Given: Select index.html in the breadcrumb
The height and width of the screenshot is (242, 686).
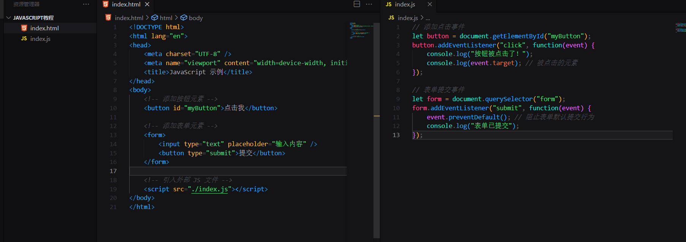Looking at the screenshot, I should click(129, 18).
